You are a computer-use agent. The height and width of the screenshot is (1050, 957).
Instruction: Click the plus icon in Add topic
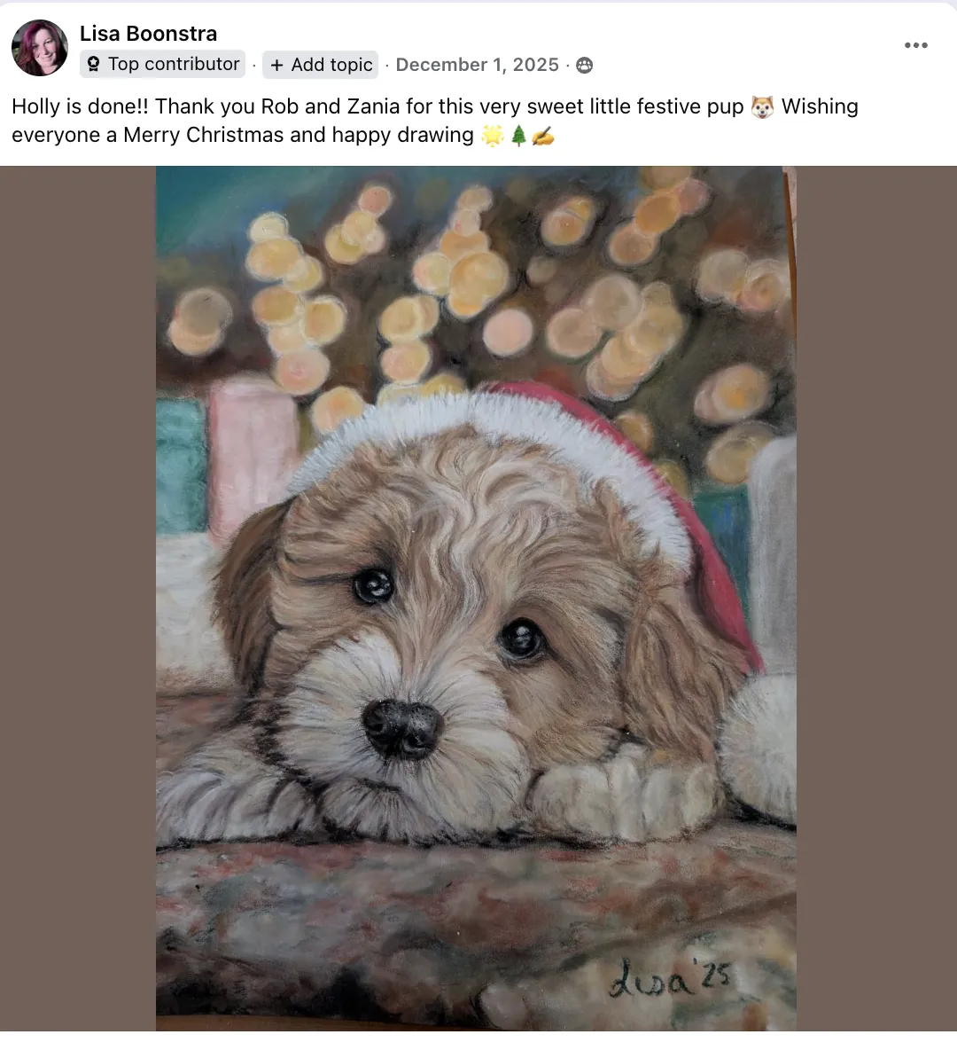click(x=277, y=65)
